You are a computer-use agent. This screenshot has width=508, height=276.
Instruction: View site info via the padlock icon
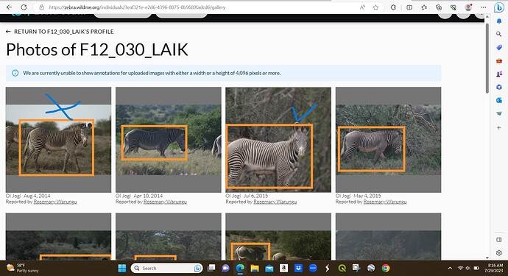41,7
